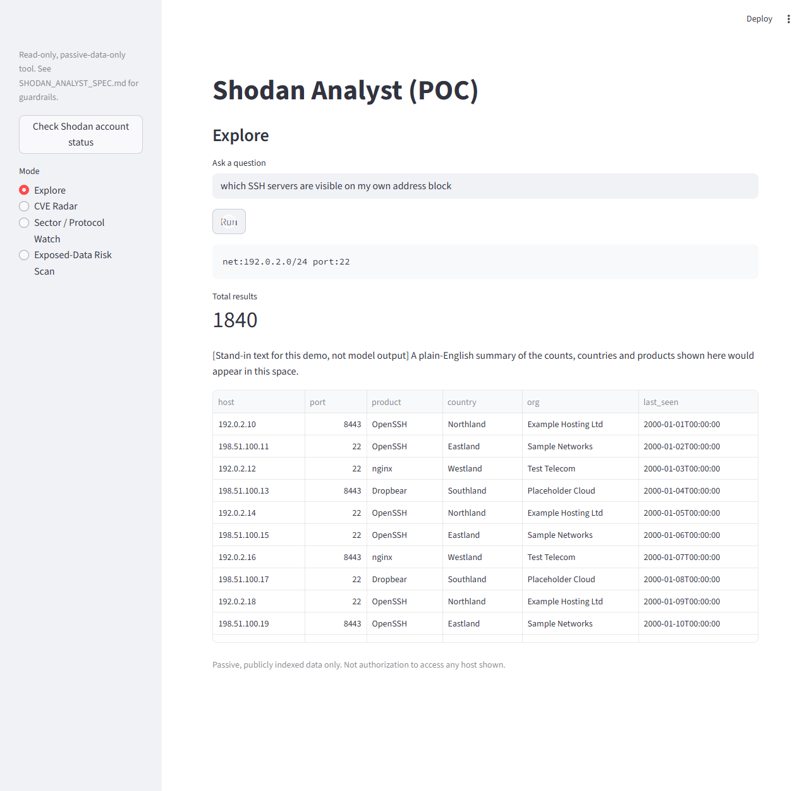
Task: Click last_seen 2000-01-01T00:00:00 cell
Action: point(698,424)
